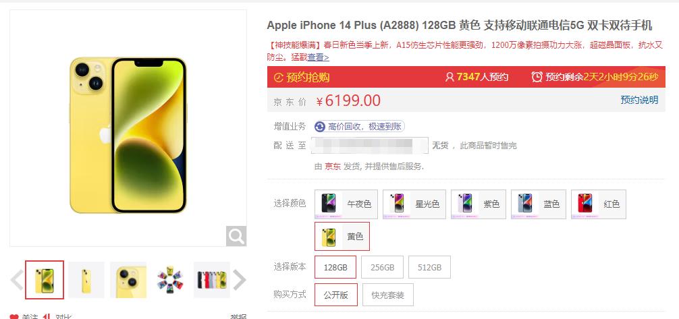This screenshot has height=319, width=679.
Task: Open the 京东 seller link
Action: [333, 166]
